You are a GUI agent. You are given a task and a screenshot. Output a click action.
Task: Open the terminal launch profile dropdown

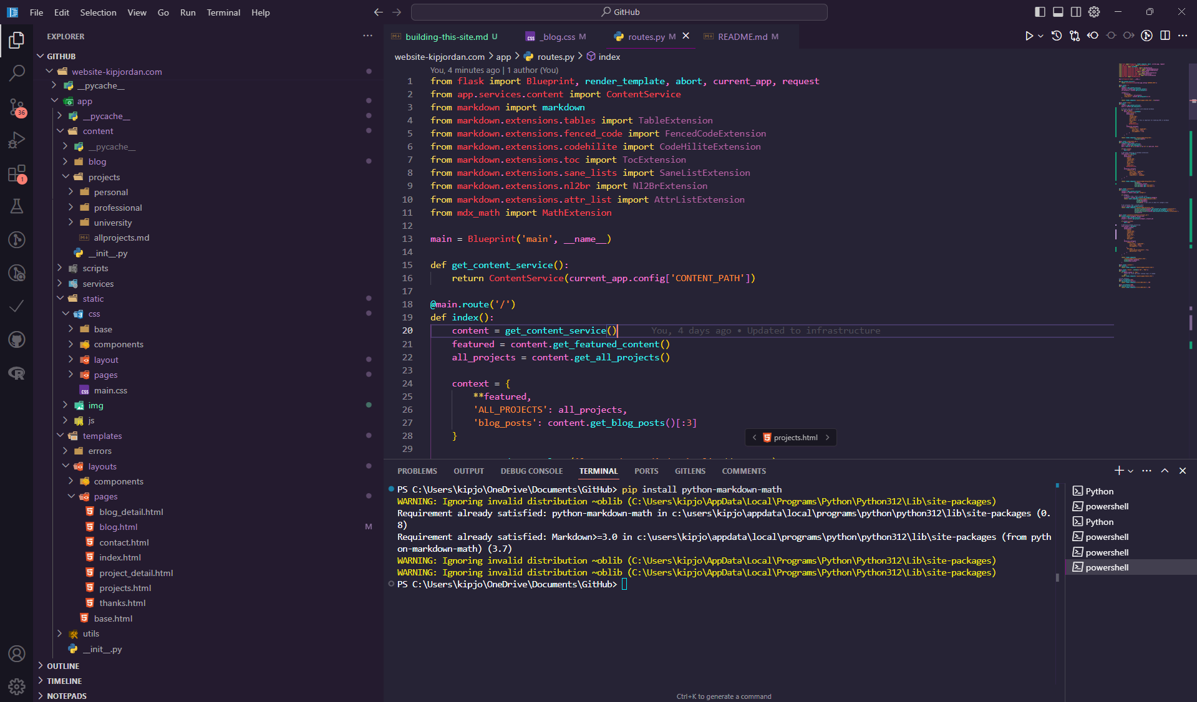point(1130,471)
